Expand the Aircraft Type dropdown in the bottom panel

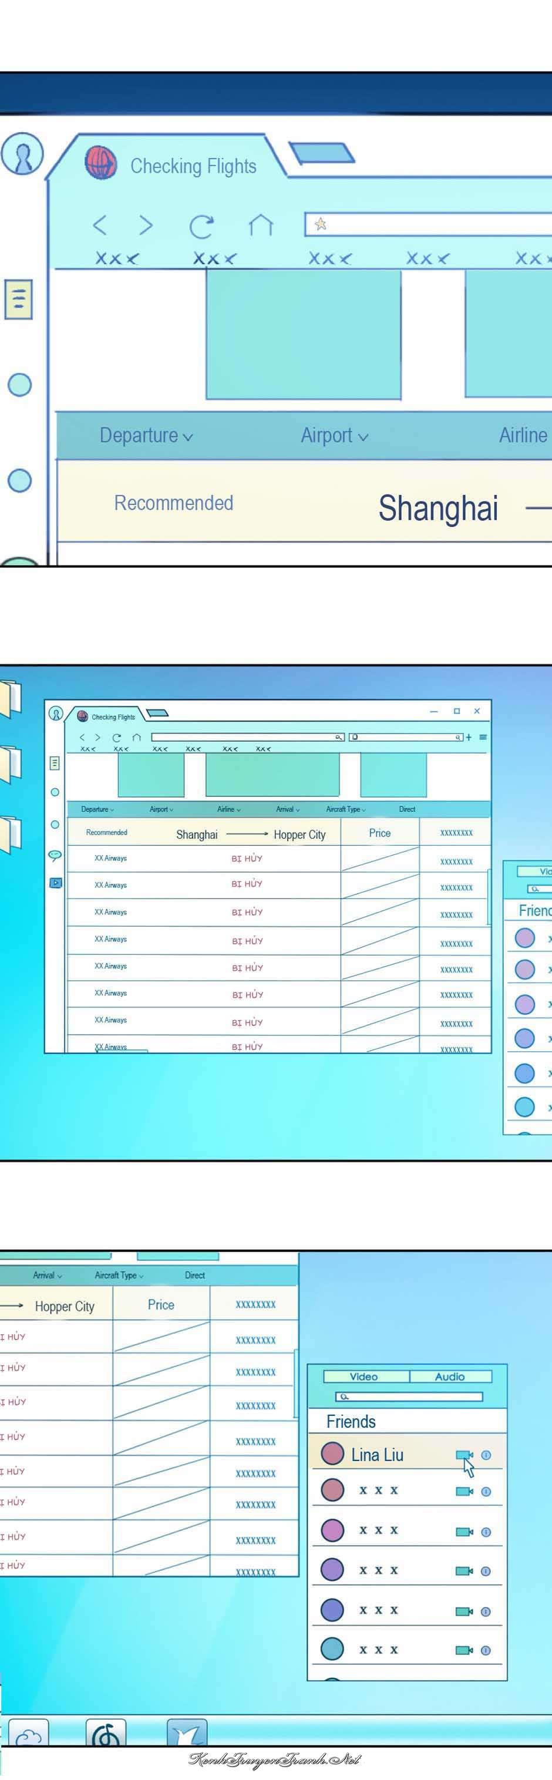(x=120, y=1275)
